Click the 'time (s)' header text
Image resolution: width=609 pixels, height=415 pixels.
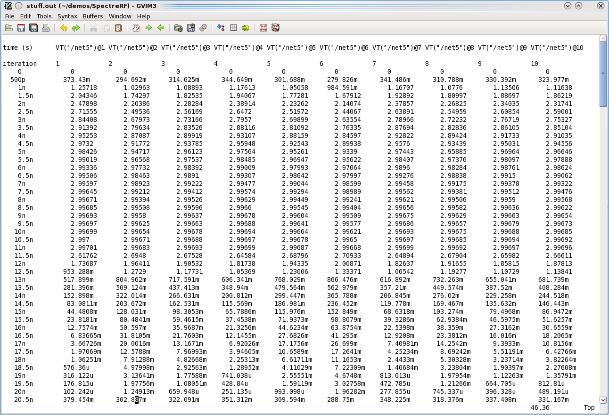(18, 48)
